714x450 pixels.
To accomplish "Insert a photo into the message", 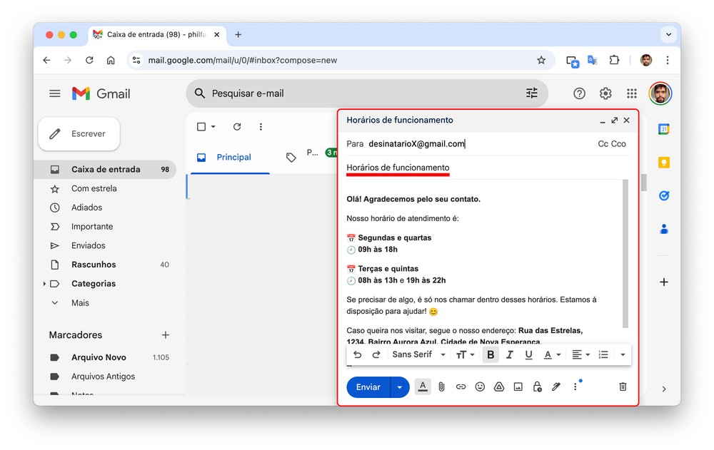I will pos(518,387).
